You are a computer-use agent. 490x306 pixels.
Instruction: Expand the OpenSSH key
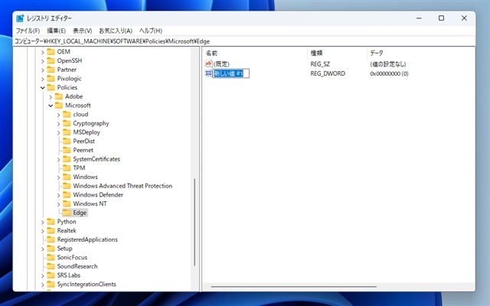click(43, 61)
